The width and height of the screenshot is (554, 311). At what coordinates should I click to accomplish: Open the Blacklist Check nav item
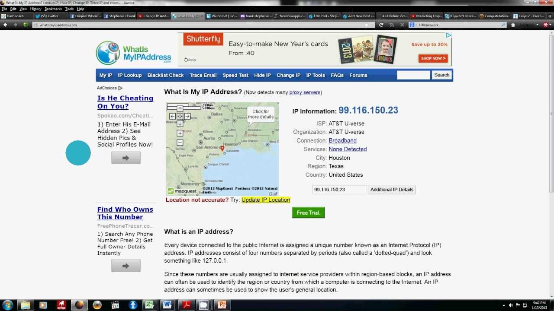(166, 75)
